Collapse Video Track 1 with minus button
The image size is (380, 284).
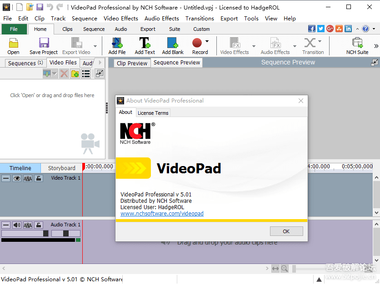click(6, 178)
